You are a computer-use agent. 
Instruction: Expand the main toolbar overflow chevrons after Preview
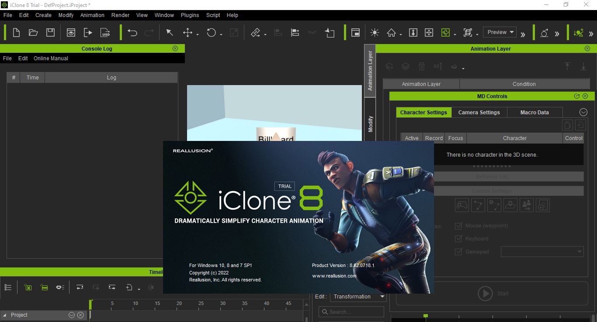pyautogui.click(x=523, y=34)
